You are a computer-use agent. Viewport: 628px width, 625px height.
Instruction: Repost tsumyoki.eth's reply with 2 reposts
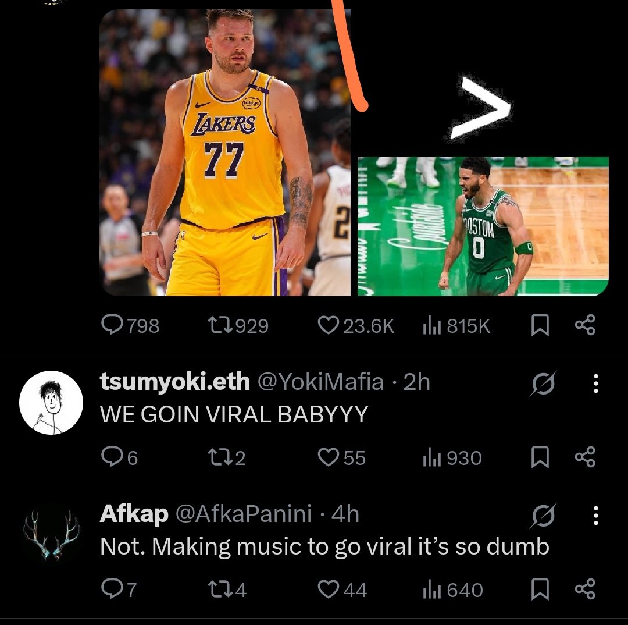click(x=227, y=457)
